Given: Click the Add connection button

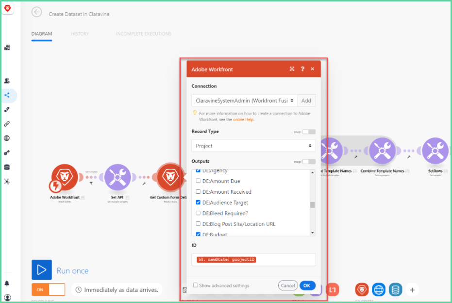Looking at the screenshot, I should 306,101.
